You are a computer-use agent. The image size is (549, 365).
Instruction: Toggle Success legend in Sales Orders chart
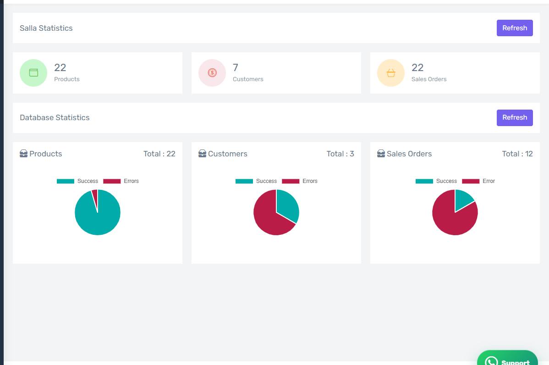tap(436, 181)
